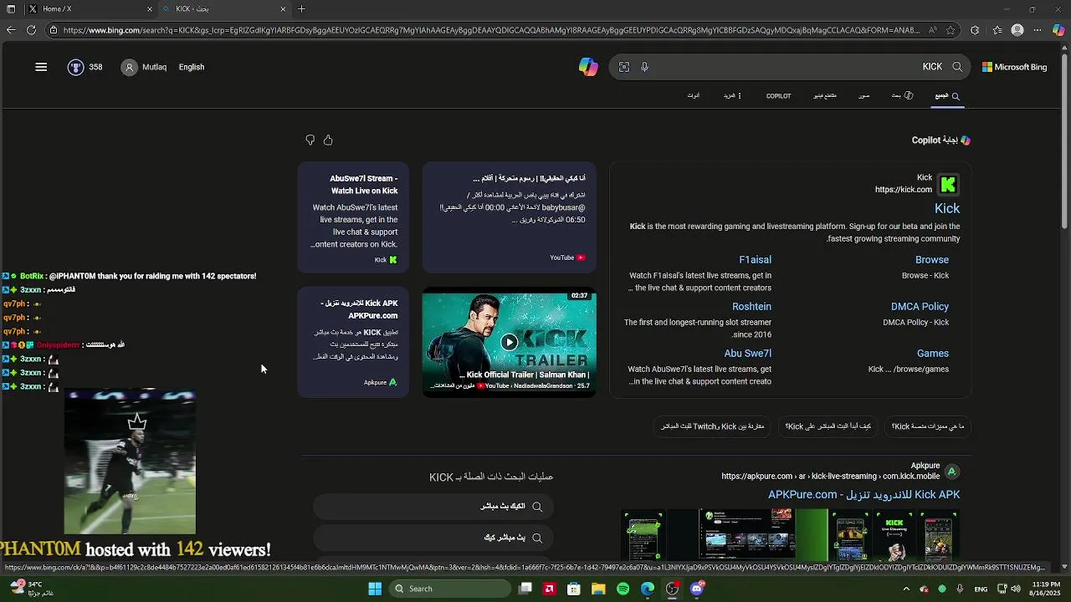Open the Kick APK APKPure.com card
The image size is (1071, 602).
(353, 342)
